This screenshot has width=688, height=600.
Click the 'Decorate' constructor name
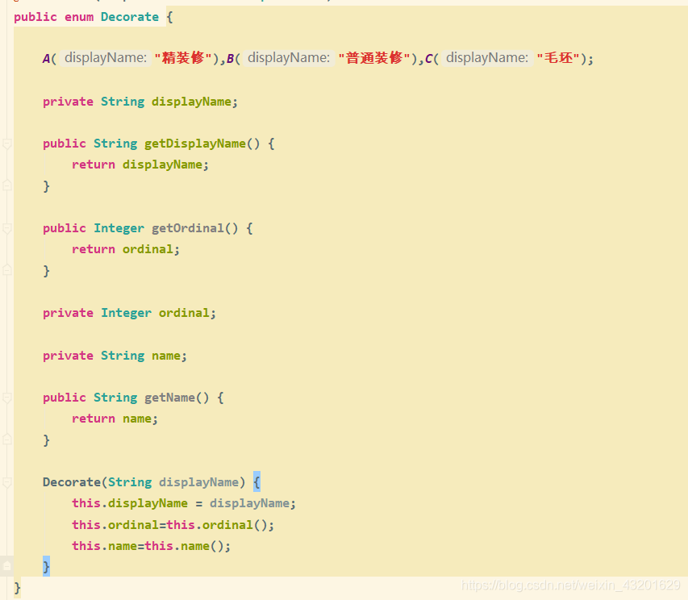pyautogui.click(x=72, y=482)
